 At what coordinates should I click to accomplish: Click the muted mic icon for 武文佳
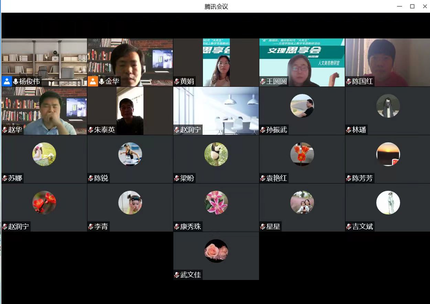[x=177, y=275]
